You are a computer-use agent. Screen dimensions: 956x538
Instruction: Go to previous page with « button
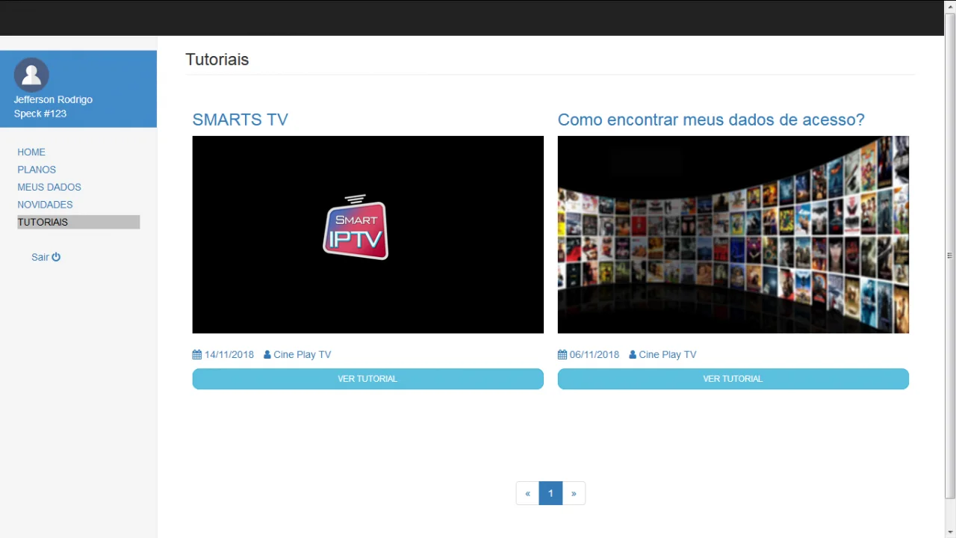[527, 493]
